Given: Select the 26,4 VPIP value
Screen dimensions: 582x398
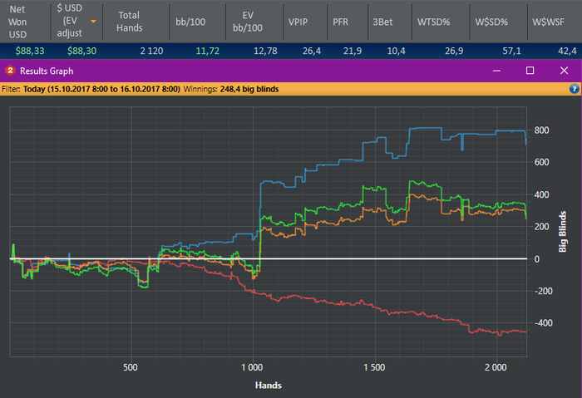Looking at the screenshot, I should tap(312, 51).
